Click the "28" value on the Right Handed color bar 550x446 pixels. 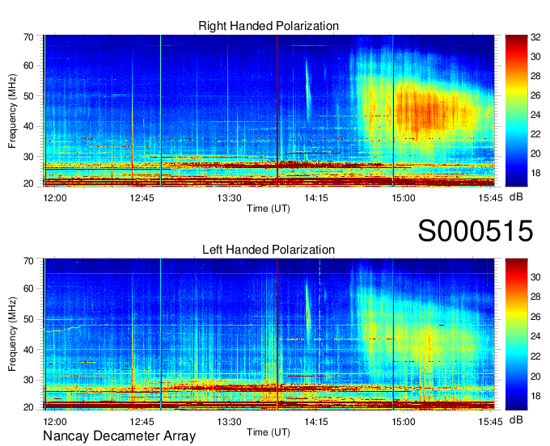[x=535, y=76]
